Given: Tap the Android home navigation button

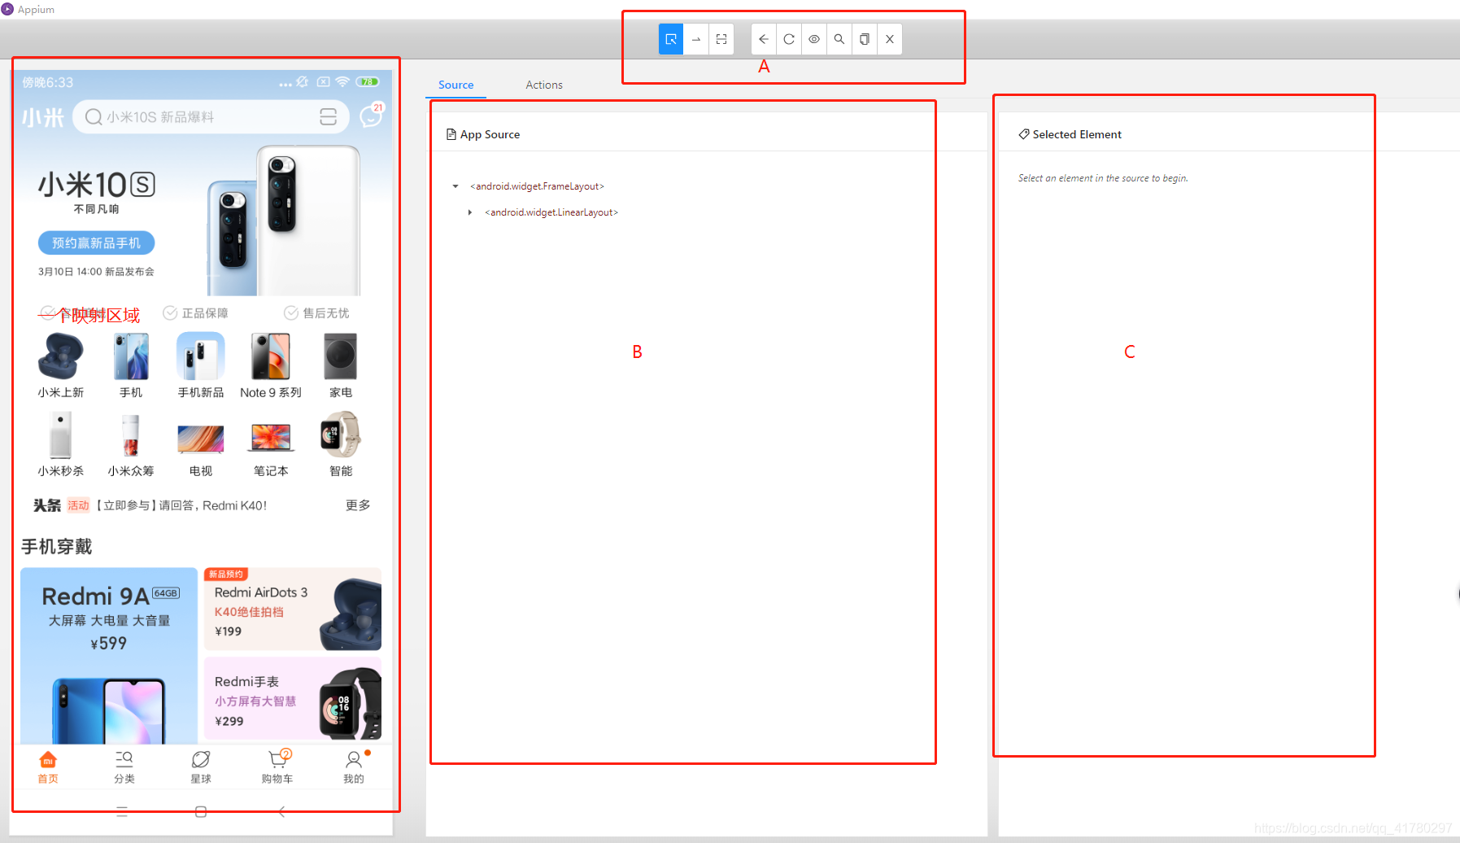Looking at the screenshot, I should tap(201, 811).
